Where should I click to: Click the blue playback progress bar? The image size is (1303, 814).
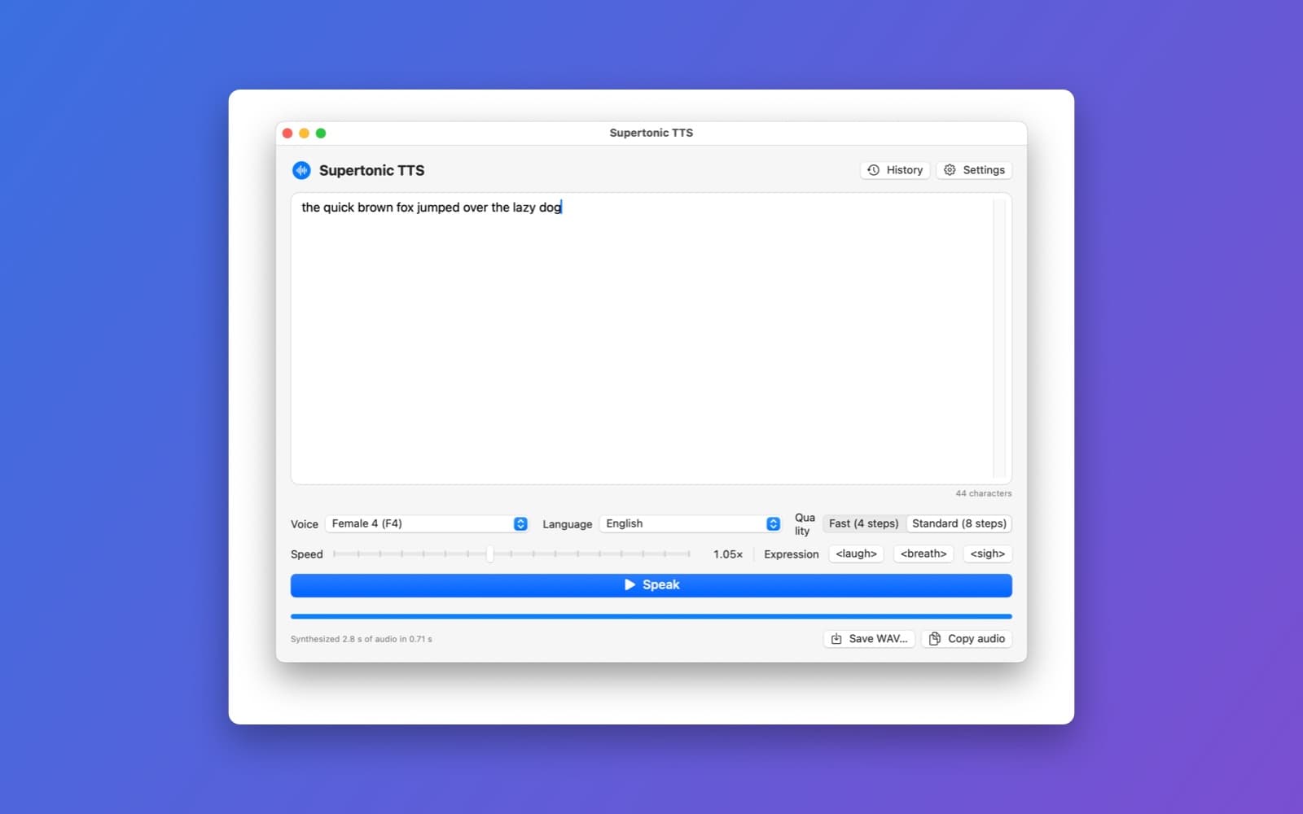(651, 616)
